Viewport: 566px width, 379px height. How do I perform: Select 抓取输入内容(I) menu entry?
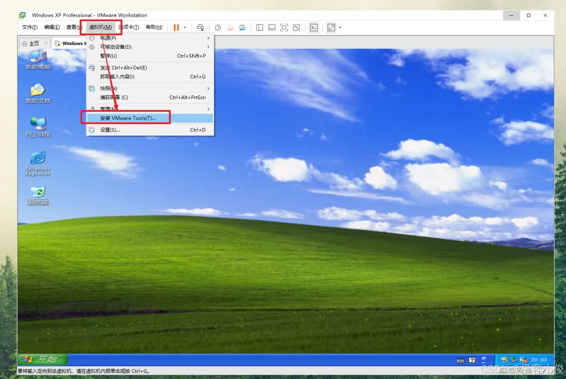150,77
